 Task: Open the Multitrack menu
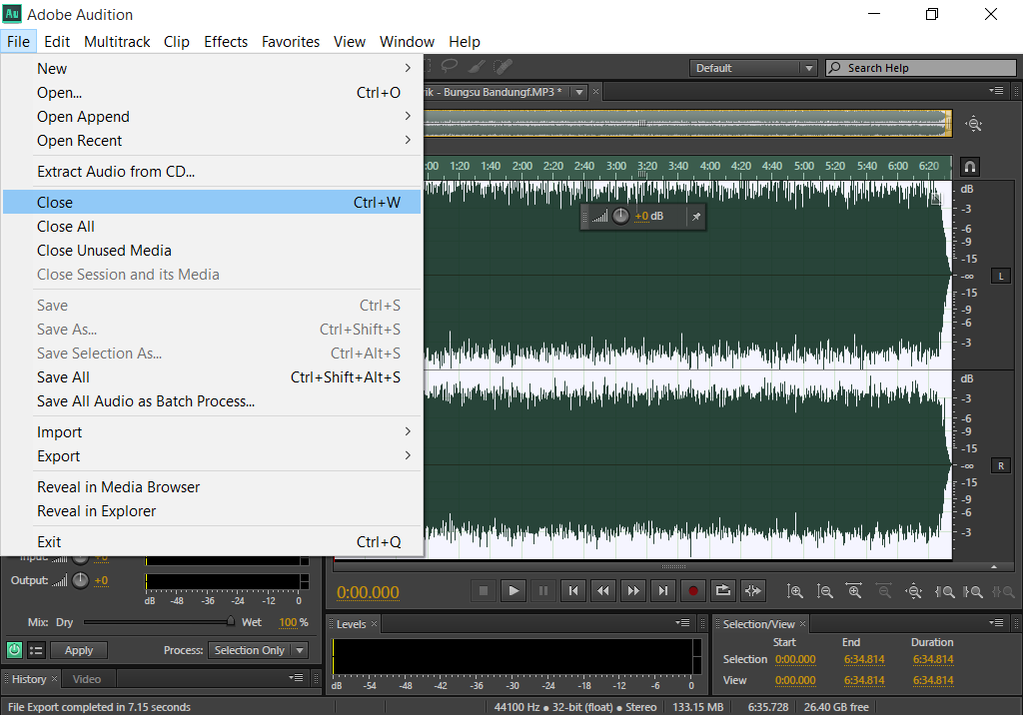(x=118, y=42)
